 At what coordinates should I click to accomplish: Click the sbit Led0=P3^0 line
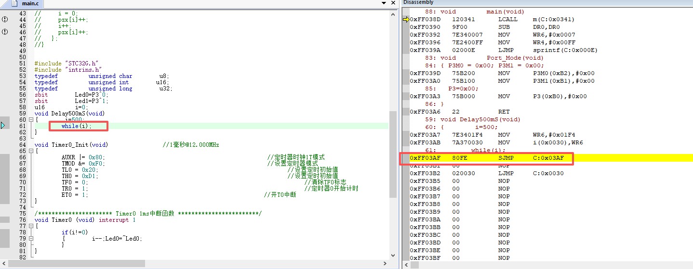pos(72,94)
